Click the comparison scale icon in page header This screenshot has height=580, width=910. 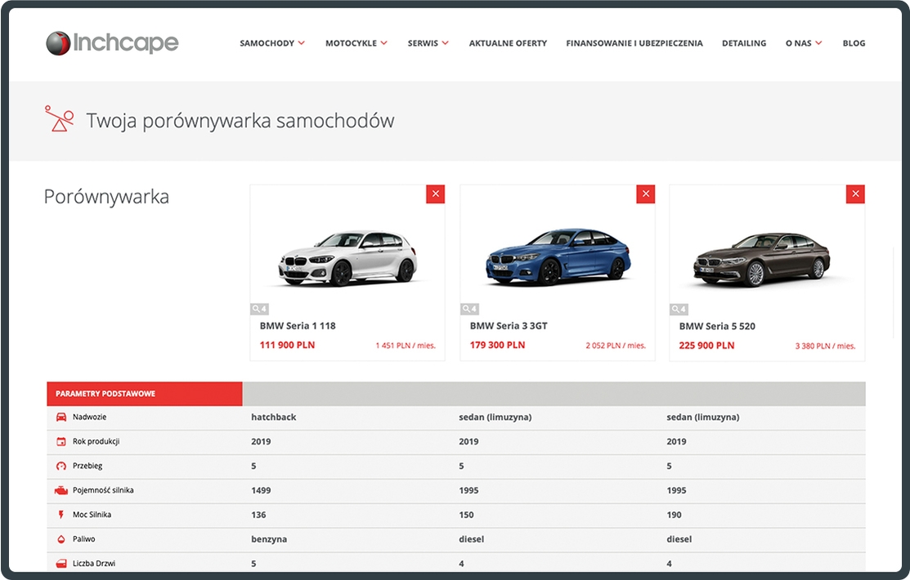[59, 120]
